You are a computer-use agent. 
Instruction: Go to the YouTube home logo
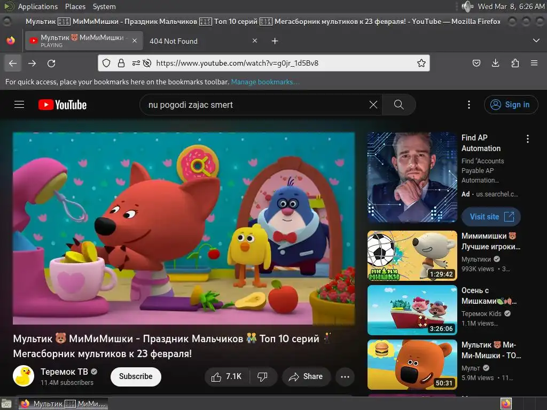(x=62, y=105)
